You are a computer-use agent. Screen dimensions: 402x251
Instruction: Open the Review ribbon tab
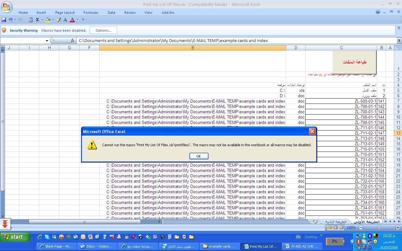point(130,13)
